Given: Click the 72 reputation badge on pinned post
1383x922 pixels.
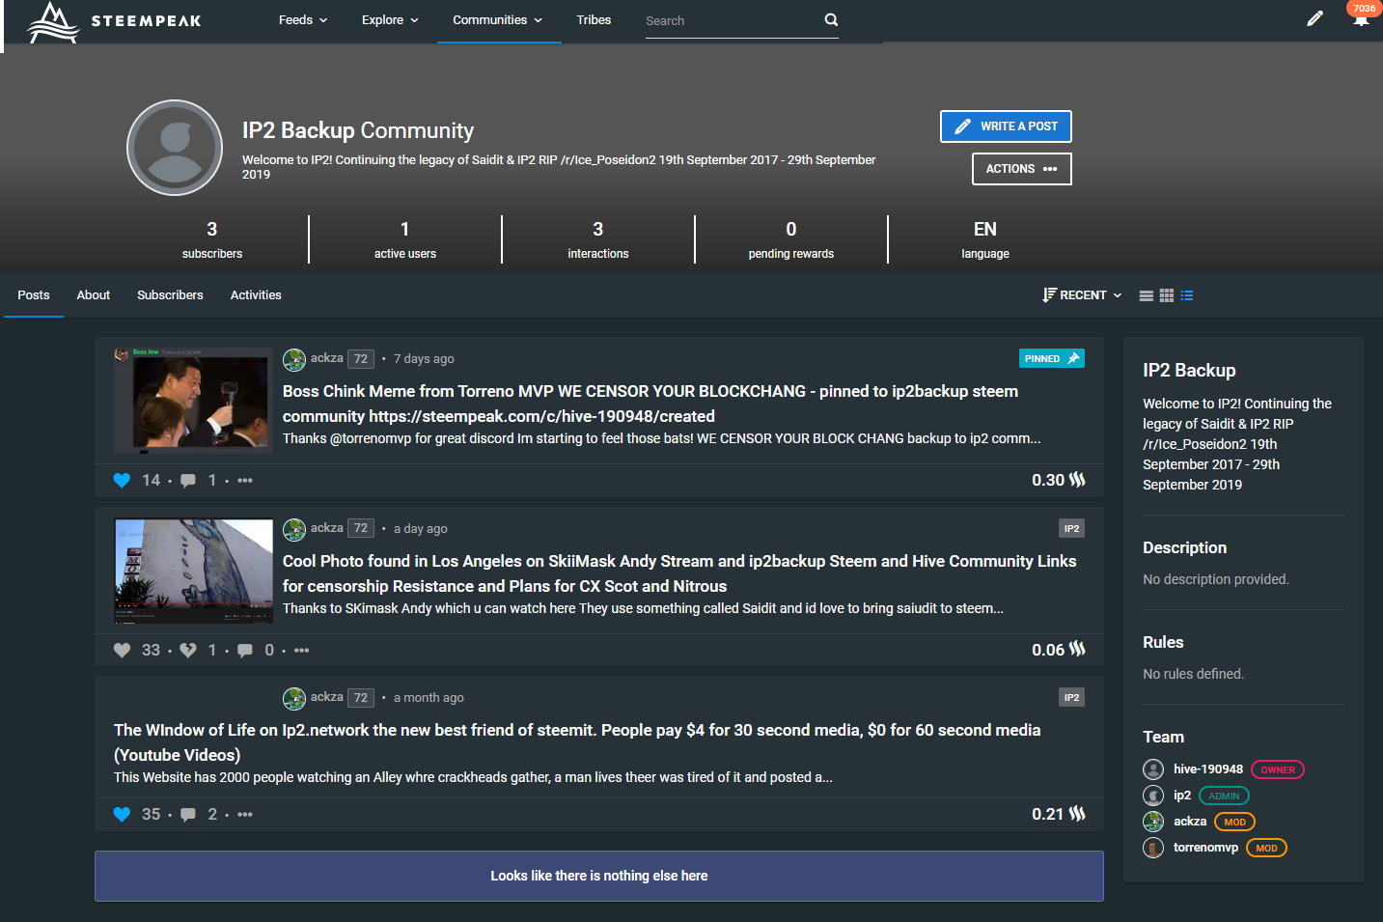Looking at the screenshot, I should pos(361,359).
